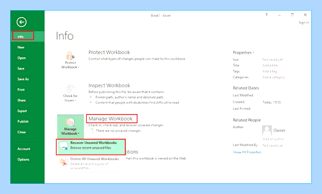The height and width of the screenshot is (194, 322).
Task: Close the Excel window
Action: [305, 15]
